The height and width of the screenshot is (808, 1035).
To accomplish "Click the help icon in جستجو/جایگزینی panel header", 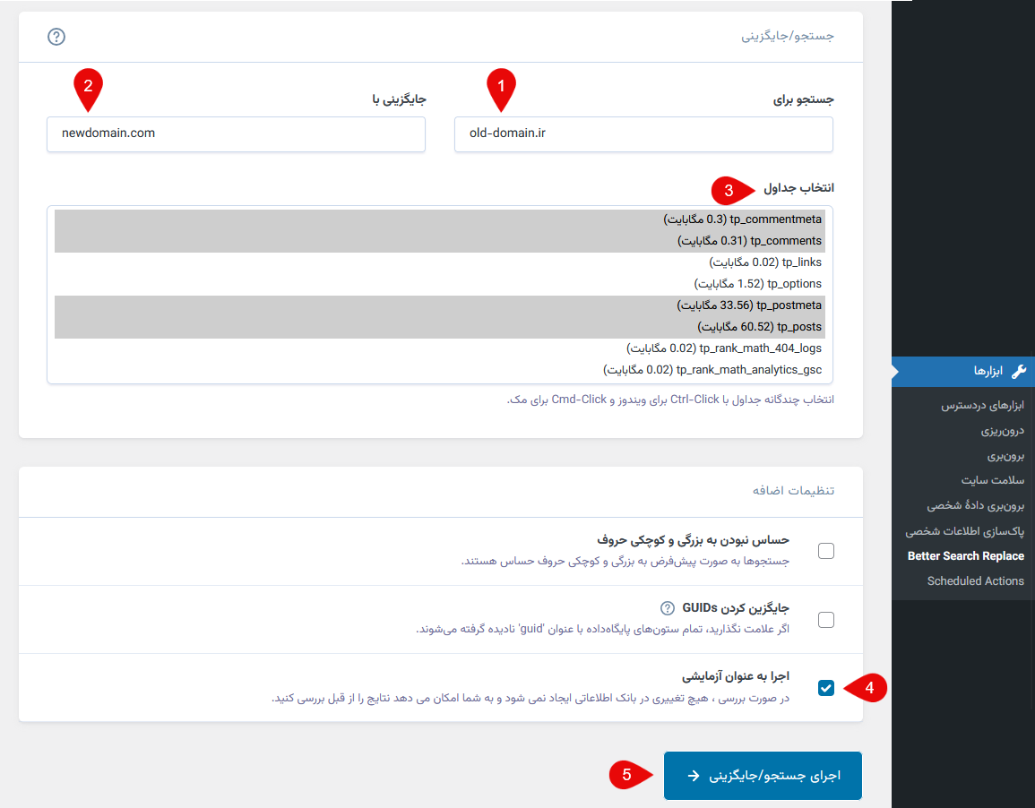I will click(56, 37).
